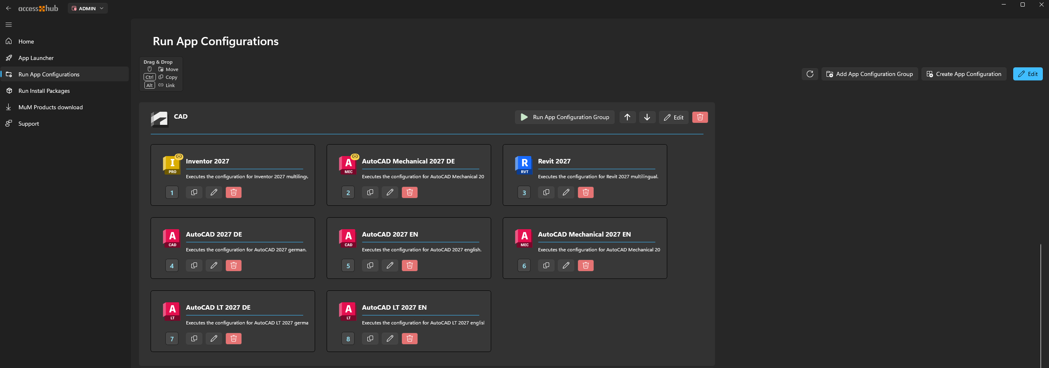
Task: Delete the Inventor 2027 configuration
Action: point(234,192)
